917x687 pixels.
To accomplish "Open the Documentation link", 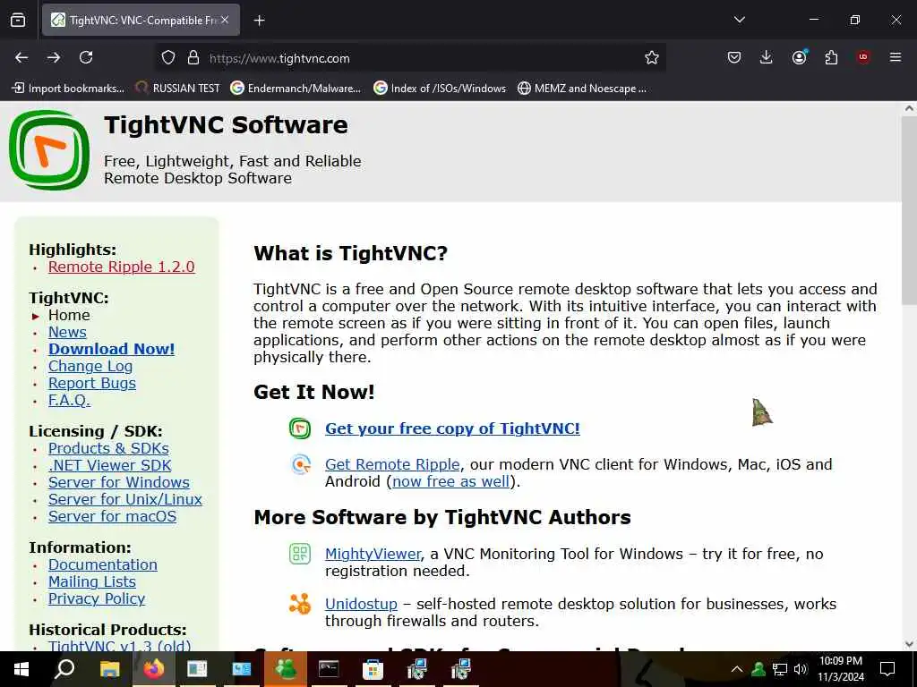I will 102,565.
